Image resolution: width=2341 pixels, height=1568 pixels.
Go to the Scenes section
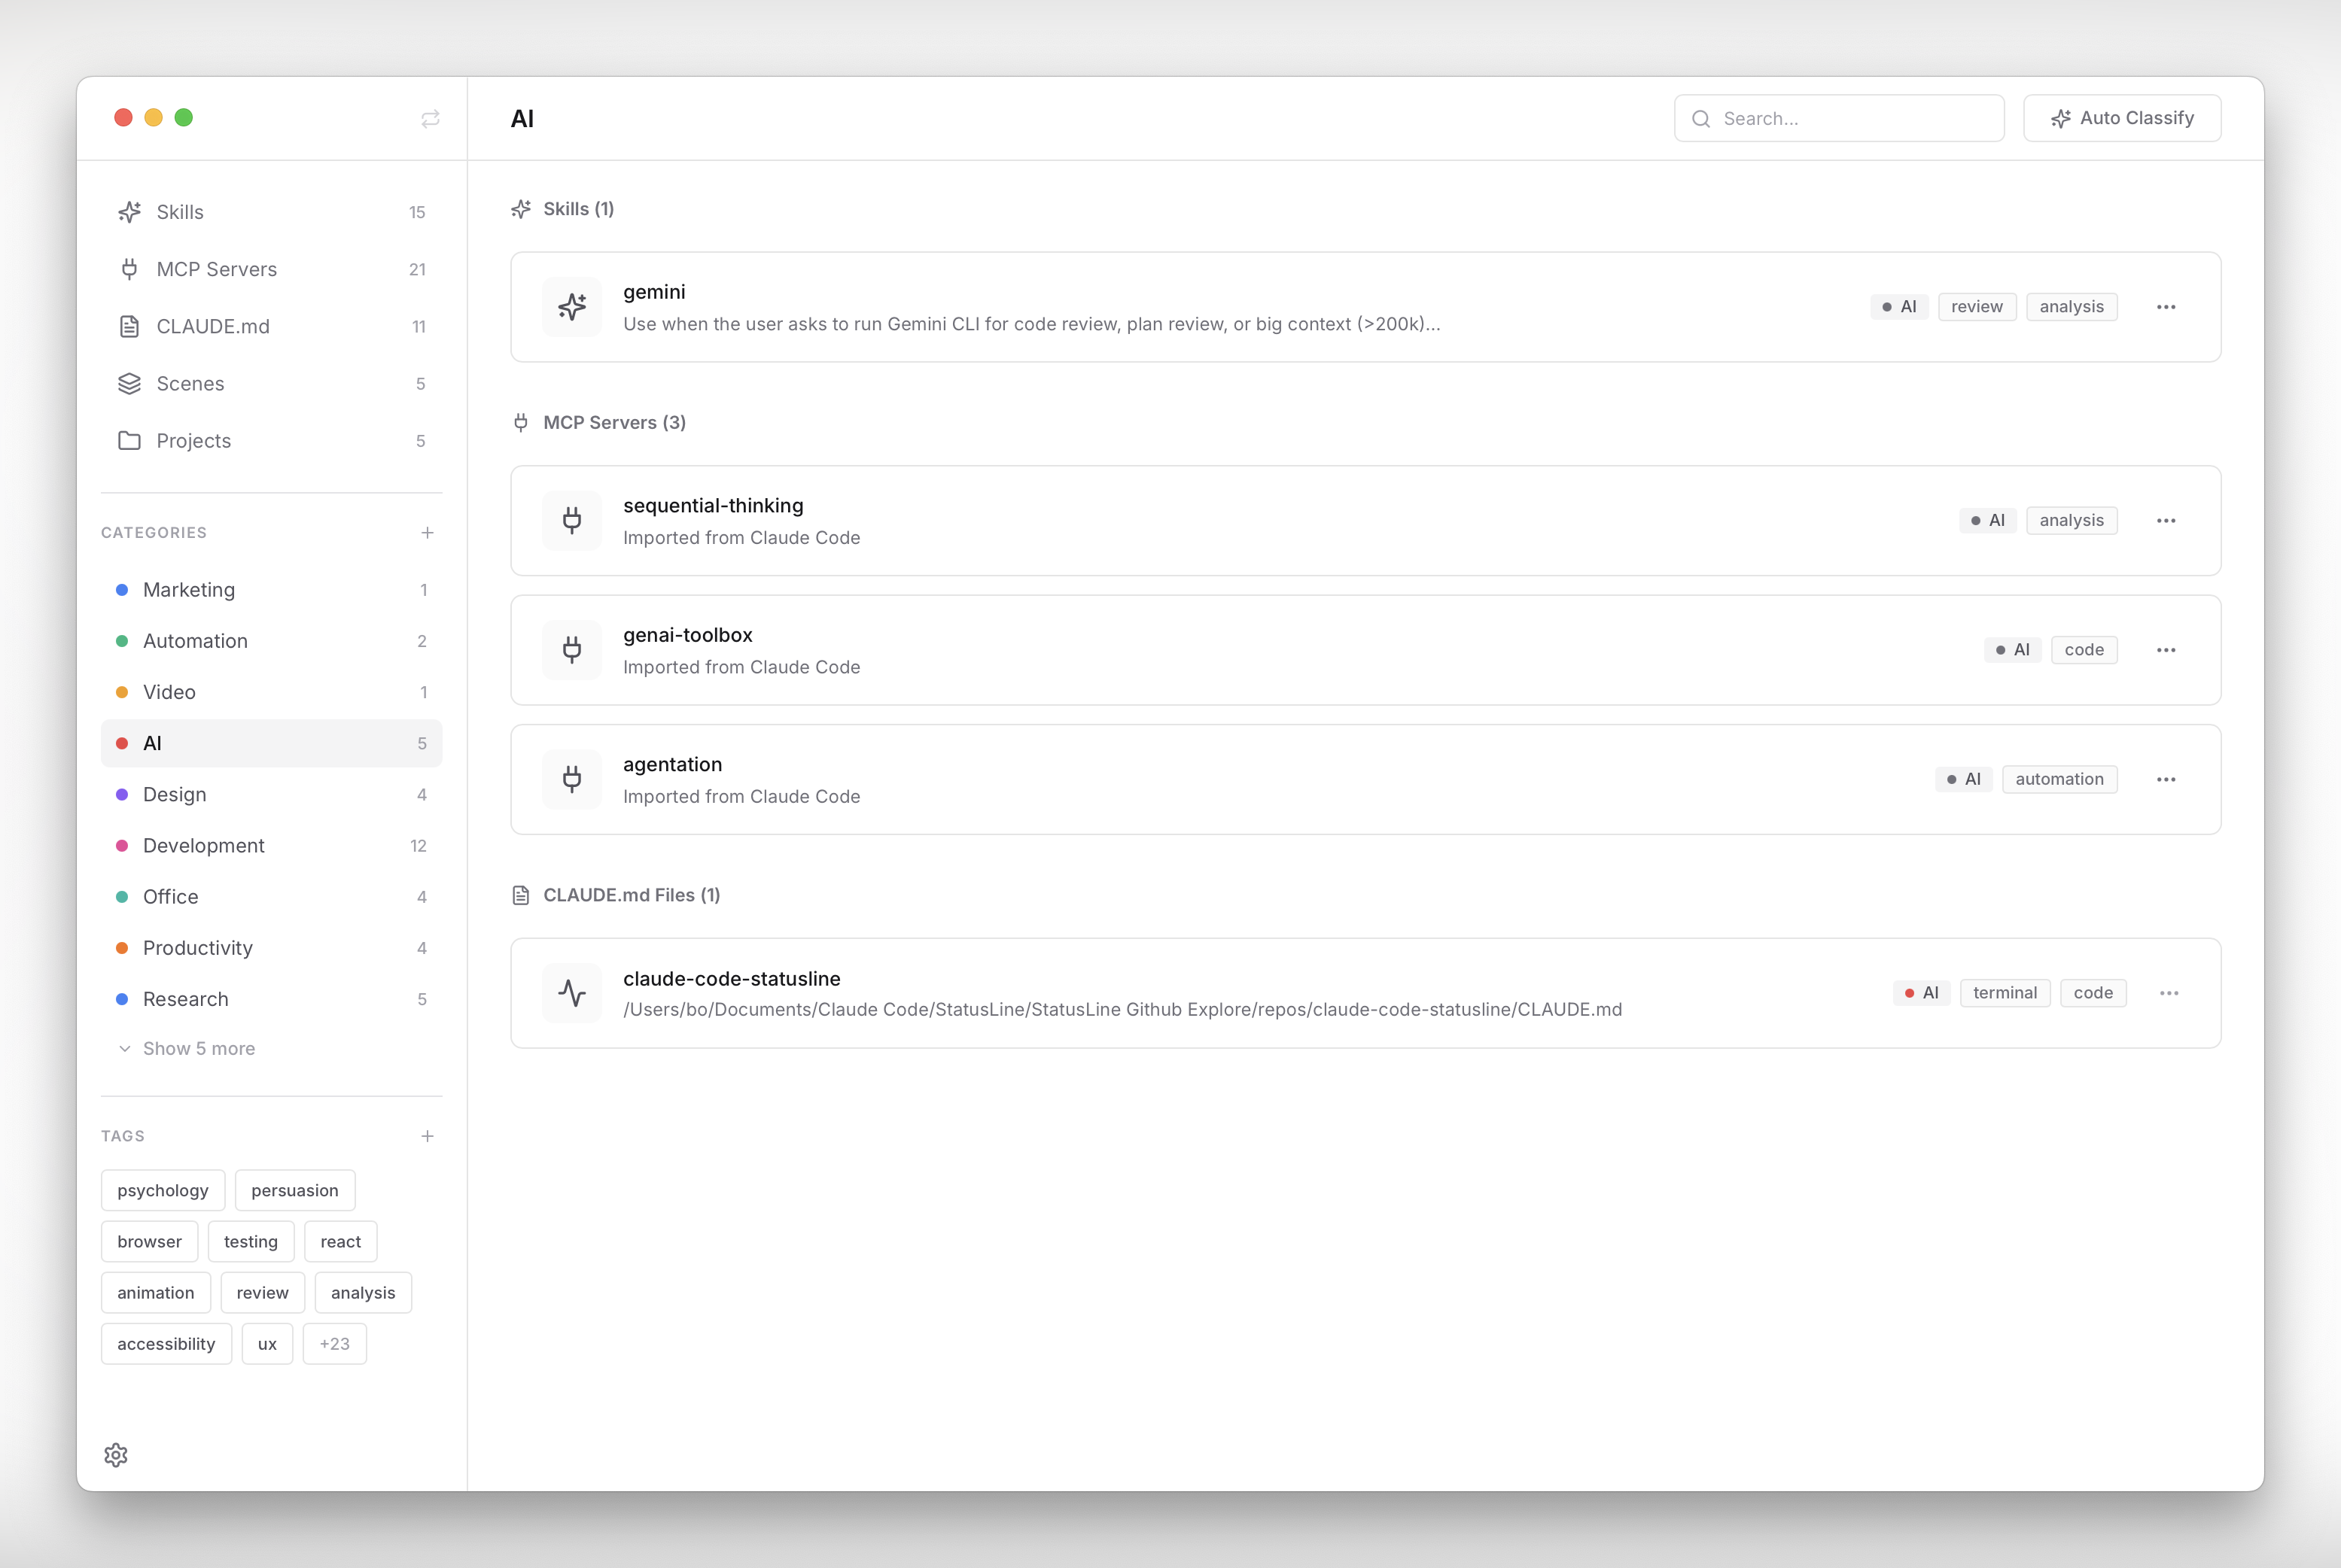[x=190, y=384]
